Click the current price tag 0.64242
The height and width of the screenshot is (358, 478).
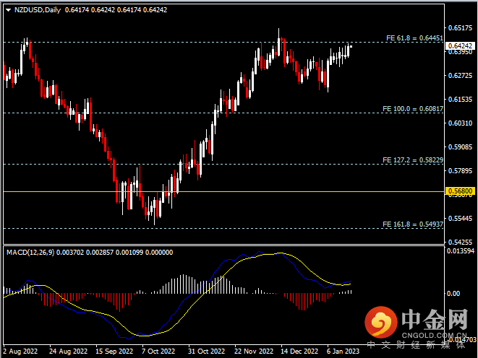pos(459,45)
